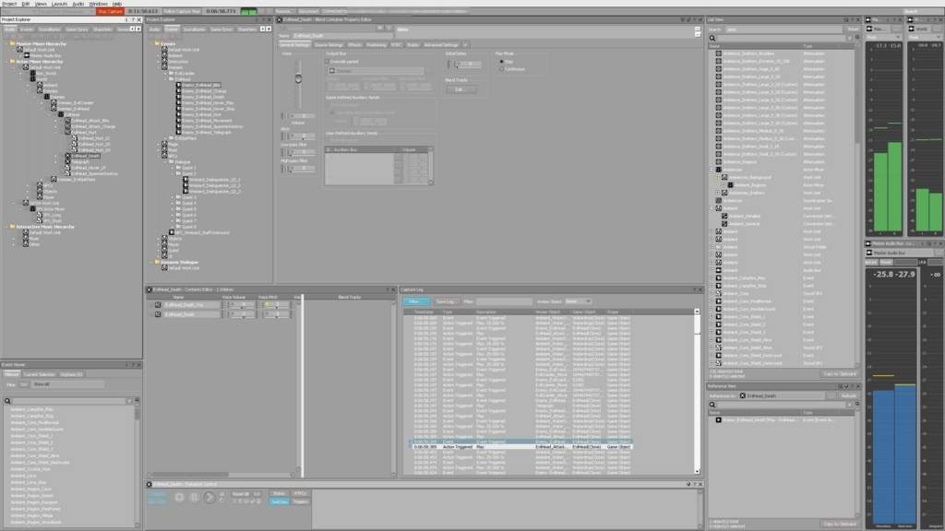Click the Capture Log filter text field

504,301
